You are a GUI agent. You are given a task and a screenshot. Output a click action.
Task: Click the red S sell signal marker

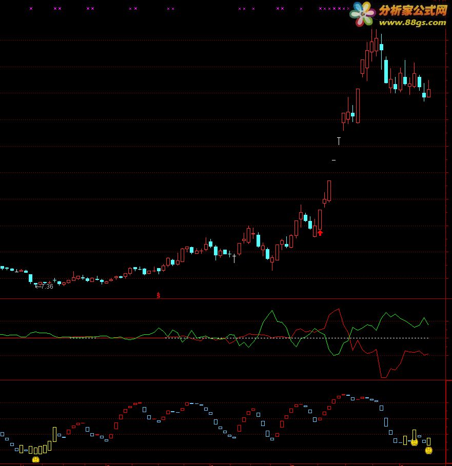(x=159, y=295)
